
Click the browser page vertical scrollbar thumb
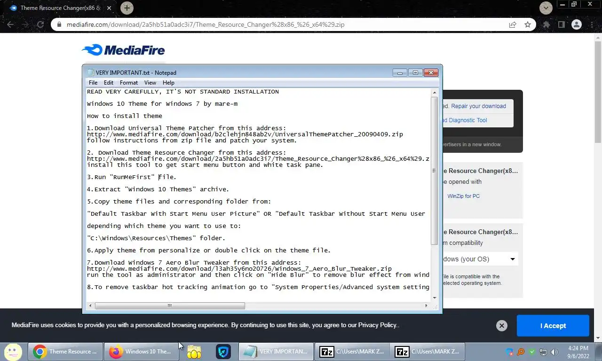tap(598, 91)
